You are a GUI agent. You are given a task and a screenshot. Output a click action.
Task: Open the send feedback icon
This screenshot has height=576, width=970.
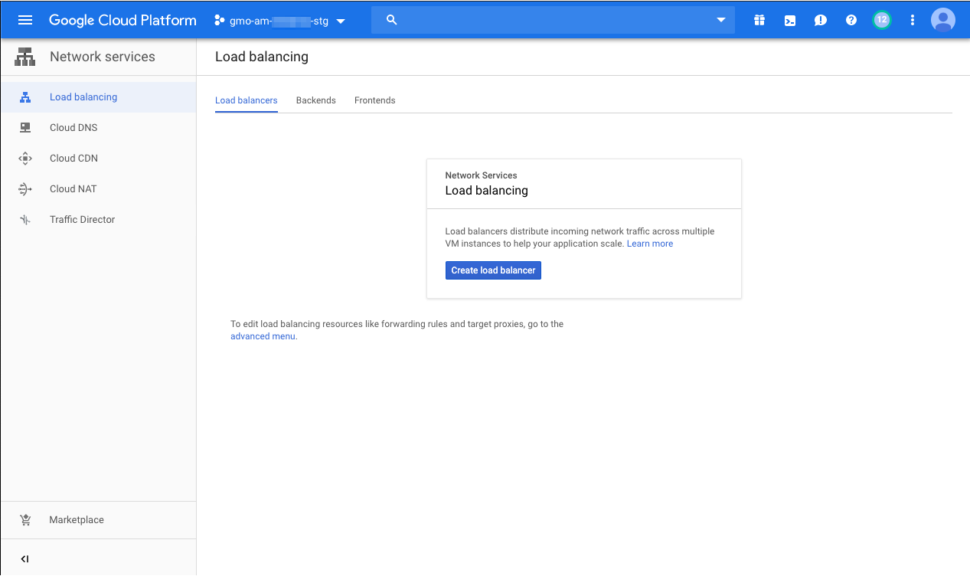tap(820, 21)
